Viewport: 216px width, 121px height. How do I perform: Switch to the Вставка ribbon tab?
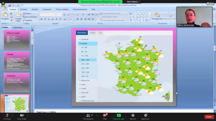point(24,9)
